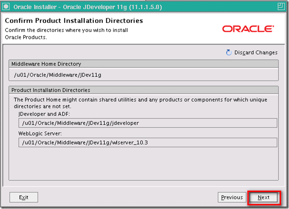
Task: Go back with the Previous button
Action: click(232, 197)
